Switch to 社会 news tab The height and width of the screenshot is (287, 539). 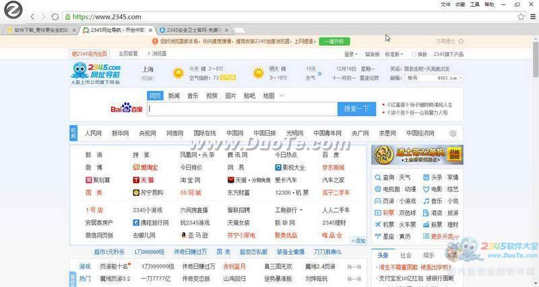tap(406, 255)
